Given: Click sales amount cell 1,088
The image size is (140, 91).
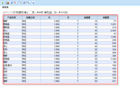Looking at the screenshot, I should 107,37.
